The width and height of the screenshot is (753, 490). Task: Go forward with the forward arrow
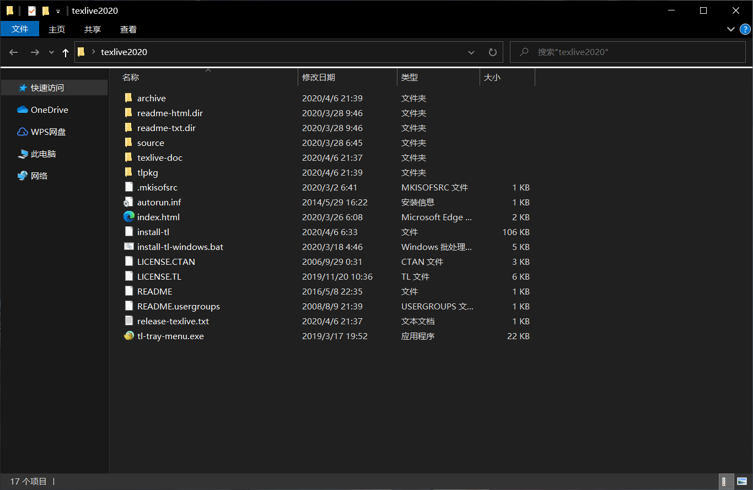pos(35,52)
